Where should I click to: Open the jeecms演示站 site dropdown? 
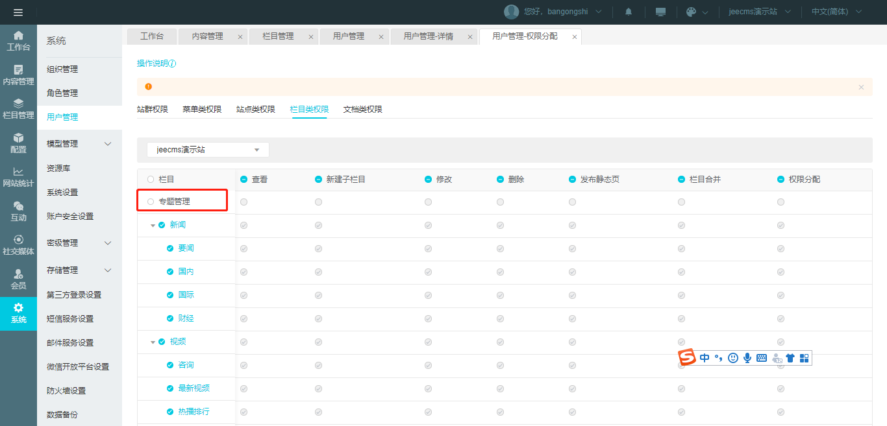coord(208,150)
